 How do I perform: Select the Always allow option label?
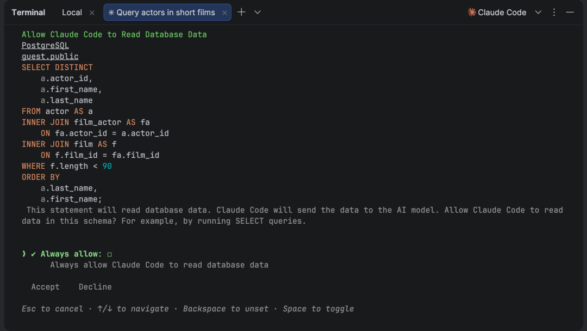tap(71, 254)
